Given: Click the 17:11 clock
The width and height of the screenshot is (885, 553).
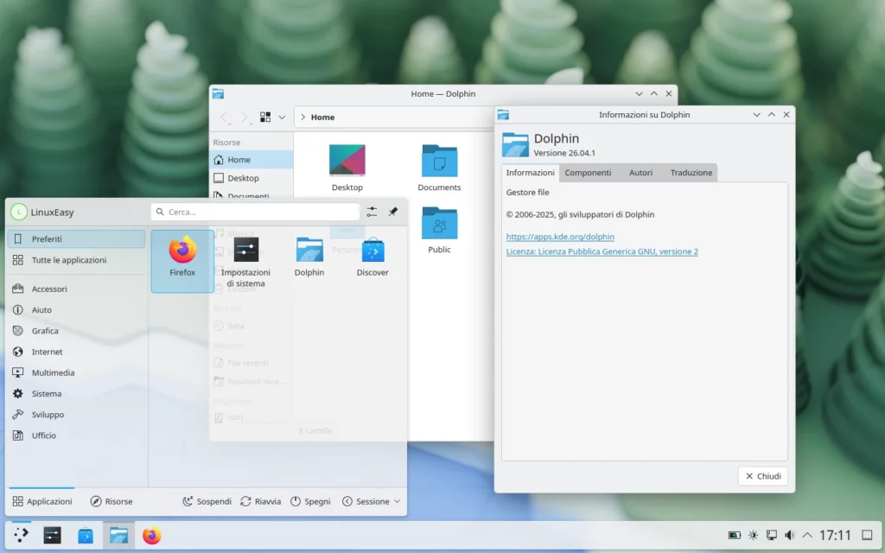Looking at the screenshot, I should tap(835, 536).
